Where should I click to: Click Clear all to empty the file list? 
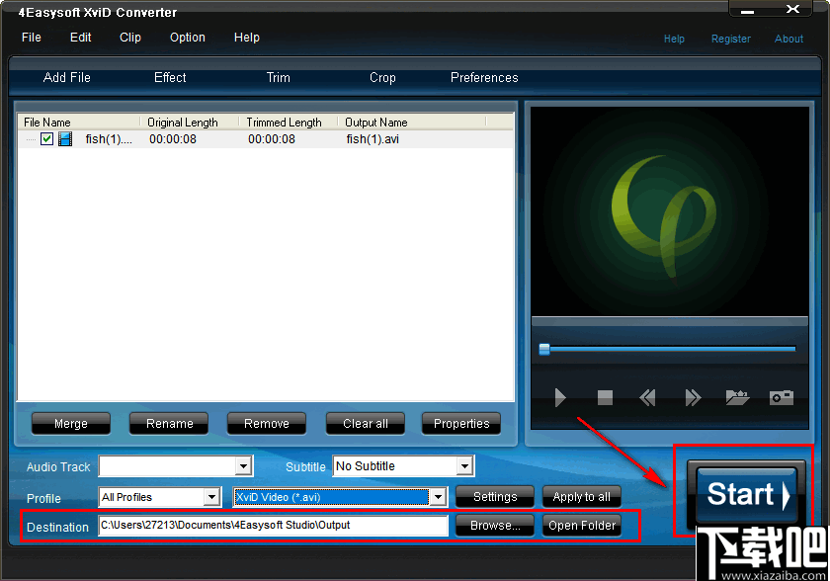coord(365,423)
